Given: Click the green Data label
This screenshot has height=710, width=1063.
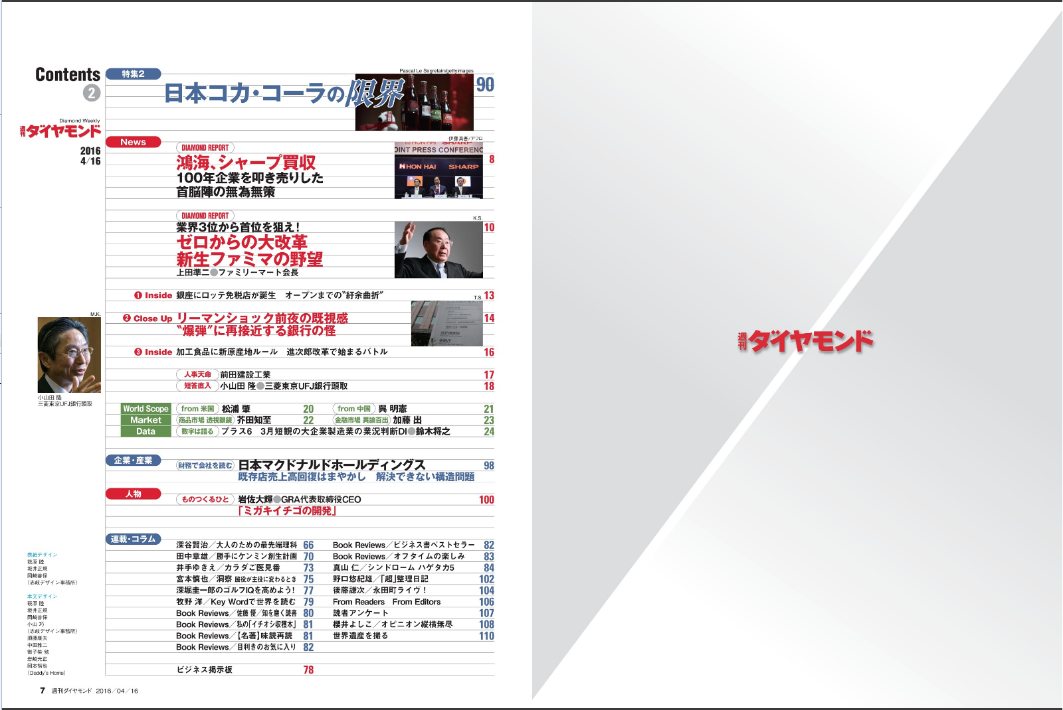Looking at the screenshot, I should coord(145,431).
